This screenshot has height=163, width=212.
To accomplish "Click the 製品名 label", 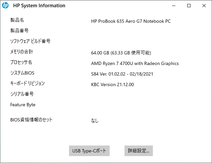I will coord(17,20).
